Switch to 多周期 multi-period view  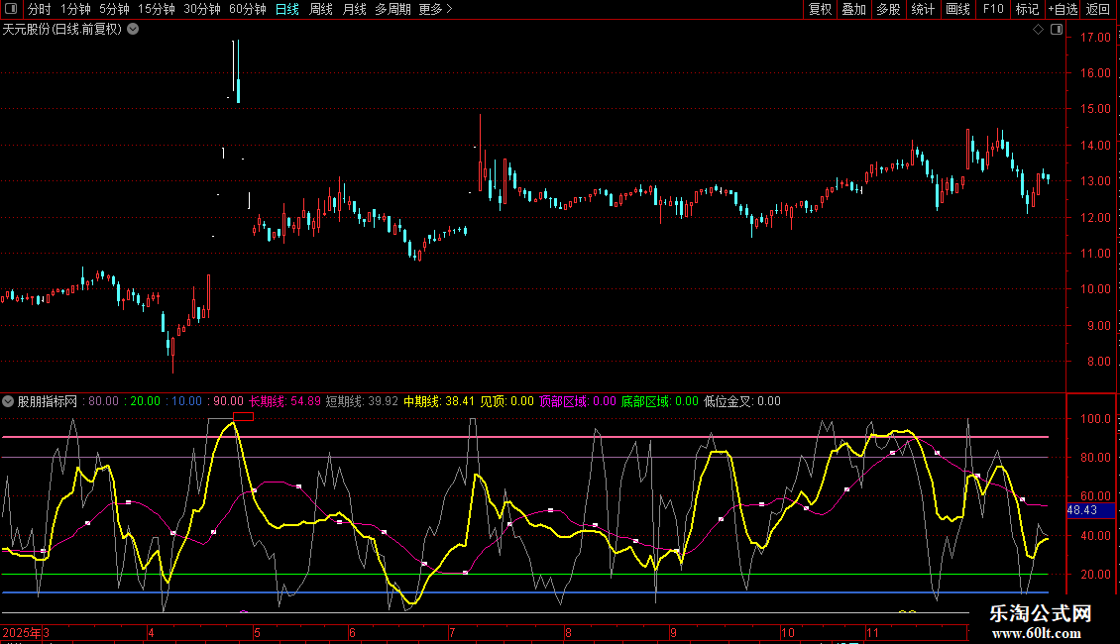pyautogui.click(x=392, y=10)
